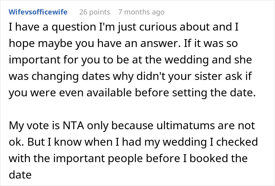The height and width of the screenshot is (186, 275).
Task: Open the Wifevsofficewife user profile link
Action: coord(39,12)
